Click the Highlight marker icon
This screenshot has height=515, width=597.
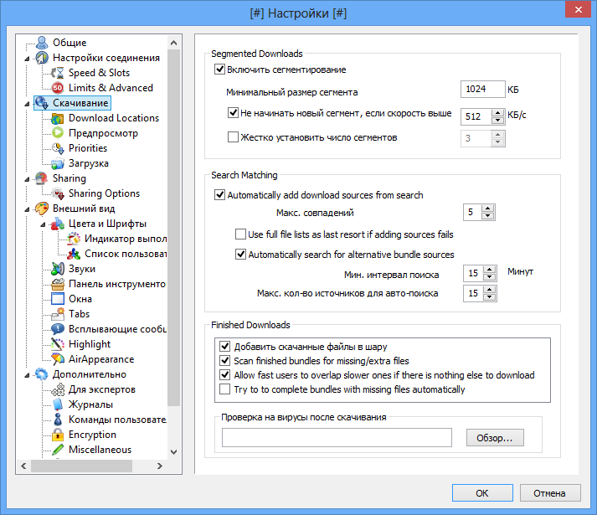click(x=58, y=344)
